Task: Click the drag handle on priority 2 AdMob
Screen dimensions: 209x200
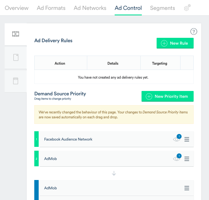Action: click(187, 159)
